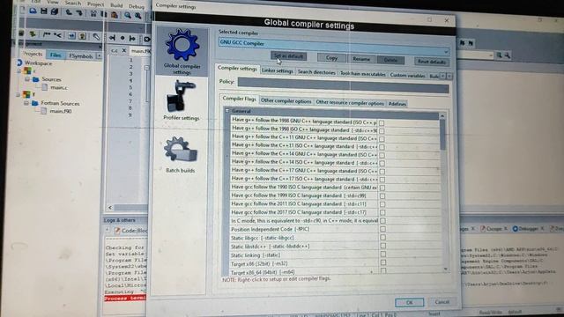This screenshot has height=317, width=564.
Task: Click the compiler flags list vertical scrollbar
Action: tap(443, 135)
